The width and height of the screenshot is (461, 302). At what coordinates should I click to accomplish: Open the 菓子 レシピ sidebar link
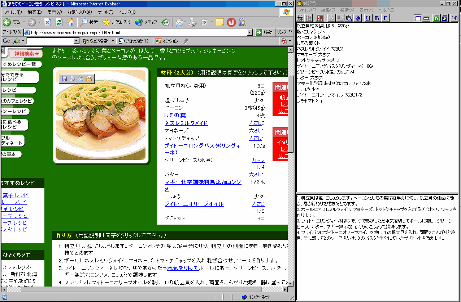[x=16, y=195]
